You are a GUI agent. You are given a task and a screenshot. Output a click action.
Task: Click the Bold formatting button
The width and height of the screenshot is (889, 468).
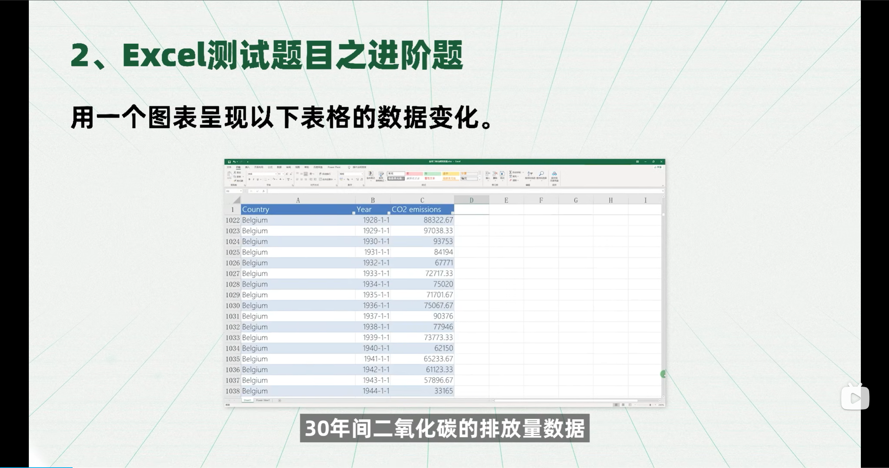tap(249, 180)
